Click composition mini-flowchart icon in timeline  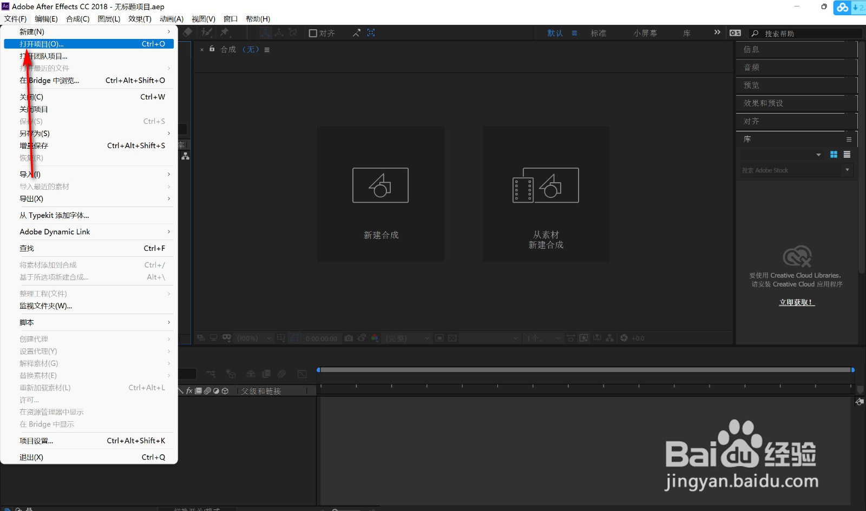pos(211,374)
